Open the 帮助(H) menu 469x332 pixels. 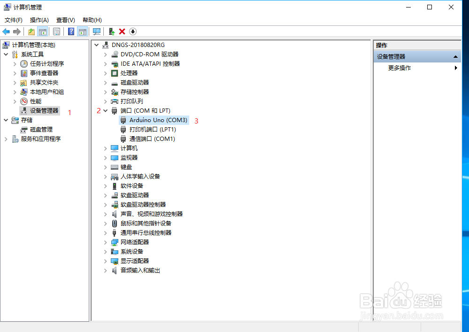tap(92, 20)
